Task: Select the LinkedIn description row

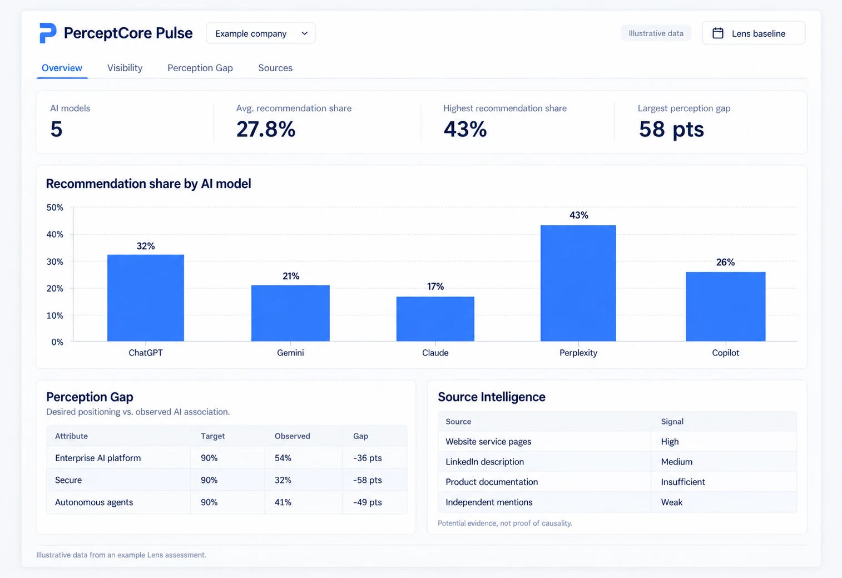Action: [617, 462]
